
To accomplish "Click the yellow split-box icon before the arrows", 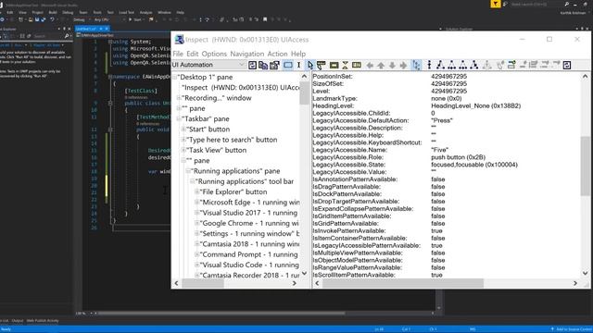I will (356, 65).
